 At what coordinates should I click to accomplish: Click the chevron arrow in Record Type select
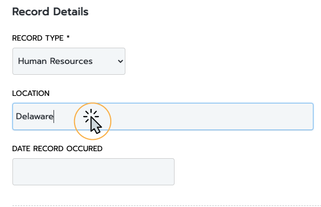pos(121,61)
